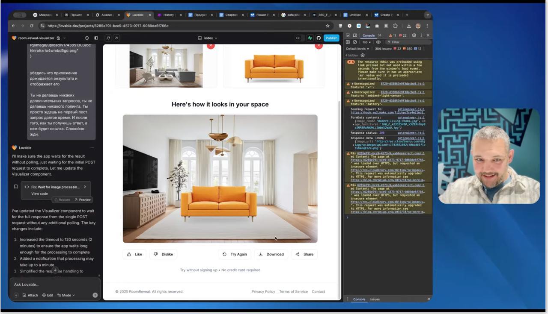The width and height of the screenshot is (548, 314).
Task: Expand the Unrecognized feature 'vr' warning
Action: click(x=353, y=84)
